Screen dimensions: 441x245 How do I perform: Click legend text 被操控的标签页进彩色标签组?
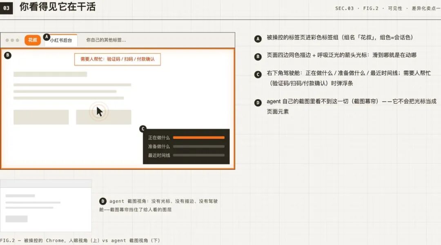pyautogui.click(x=340, y=38)
